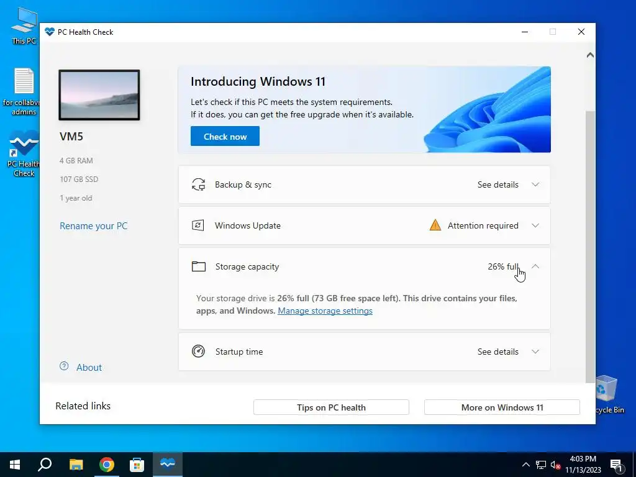Open the notification center icon
This screenshot has height=477, width=636.
(617, 465)
